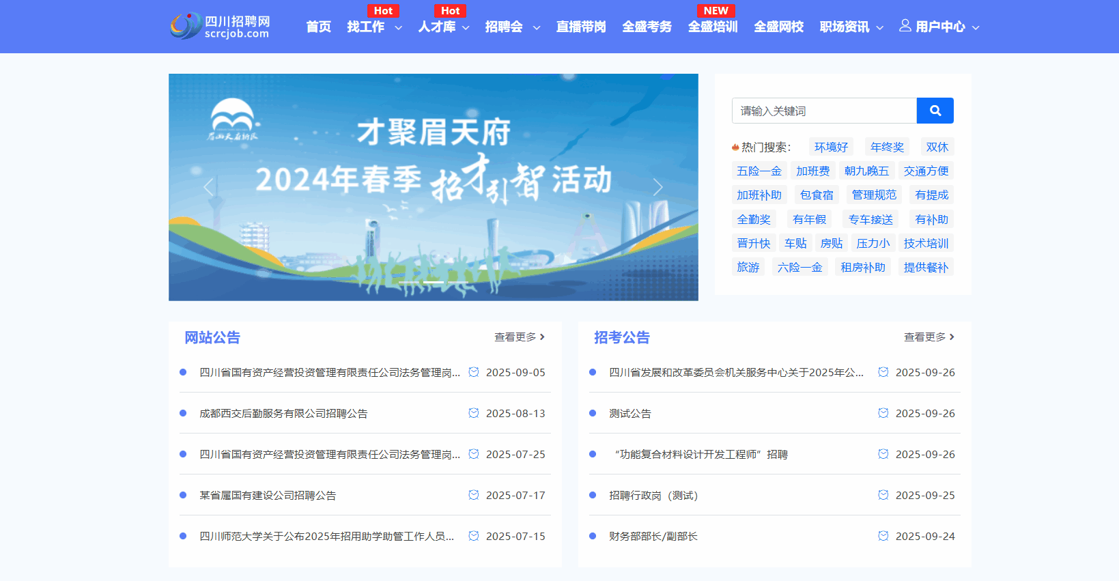1119x581 pixels.
Task: Select the 双休 hot search tag
Action: 937,147
